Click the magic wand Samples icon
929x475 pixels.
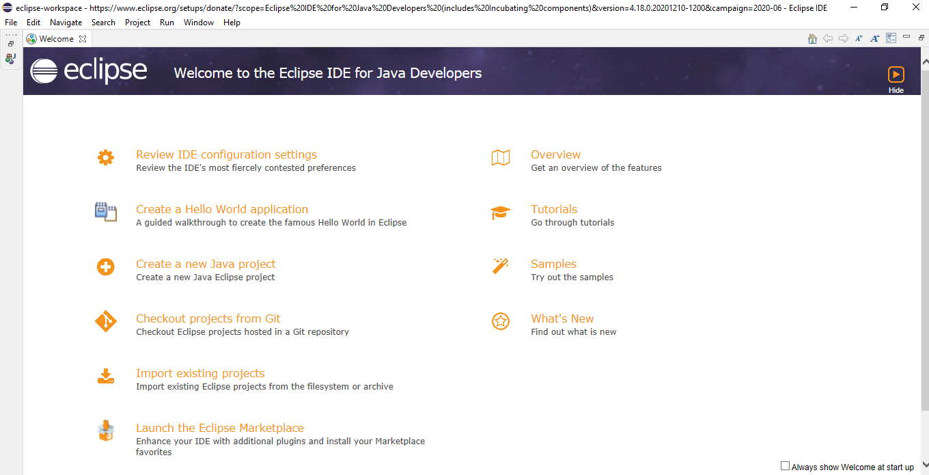point(501,266)
